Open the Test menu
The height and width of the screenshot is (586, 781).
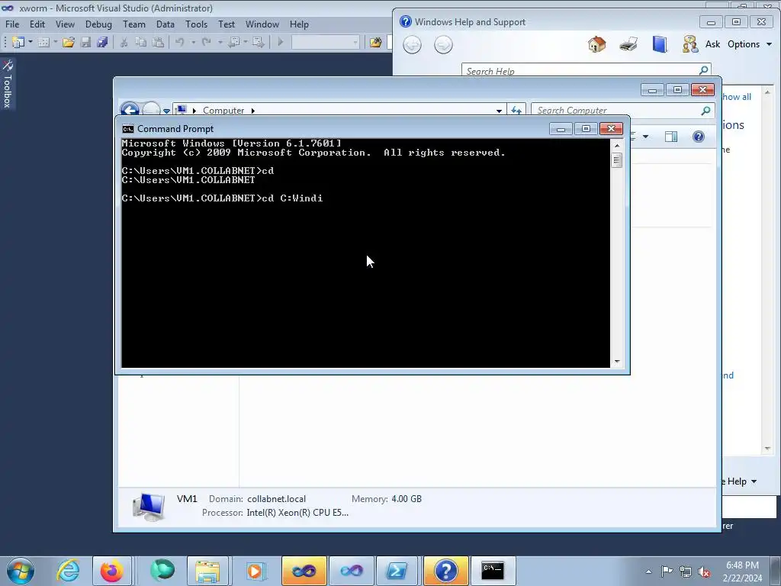(x=226, y=24)
